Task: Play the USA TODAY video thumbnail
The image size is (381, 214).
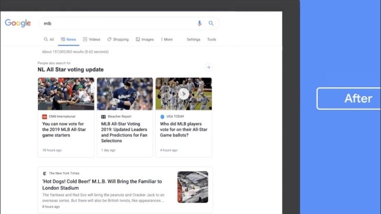Action: tap(183, 93)
